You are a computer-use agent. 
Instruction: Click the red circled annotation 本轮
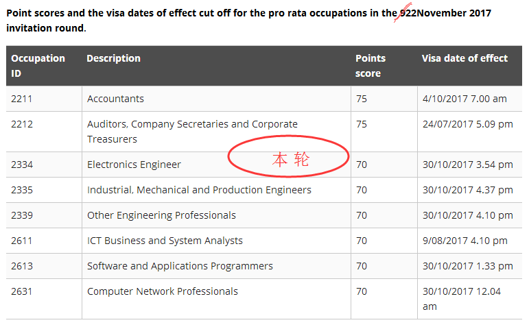pos(290,159)
